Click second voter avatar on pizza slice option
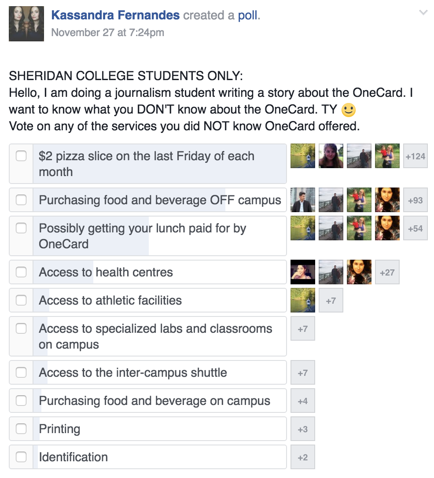Screen dimensions: 434x478 331,156
